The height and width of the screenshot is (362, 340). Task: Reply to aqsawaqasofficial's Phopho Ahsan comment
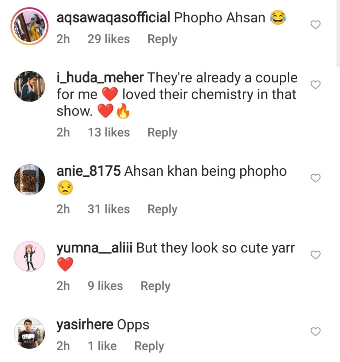pos(162,39)
